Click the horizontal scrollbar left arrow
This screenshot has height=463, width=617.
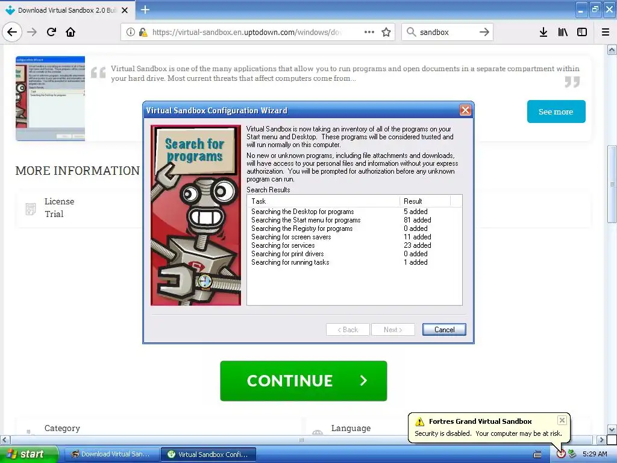tap(5, 439)
